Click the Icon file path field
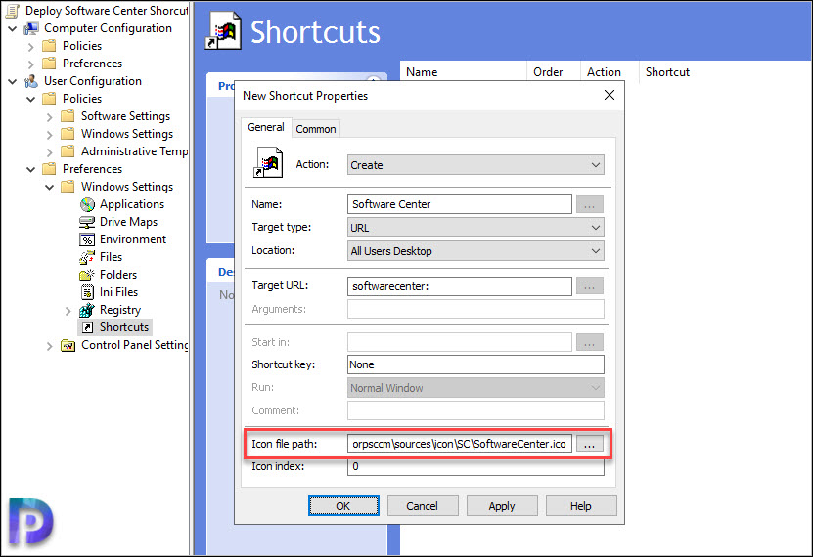The height and width of the screenshot is (557, 813). [460, 445]
